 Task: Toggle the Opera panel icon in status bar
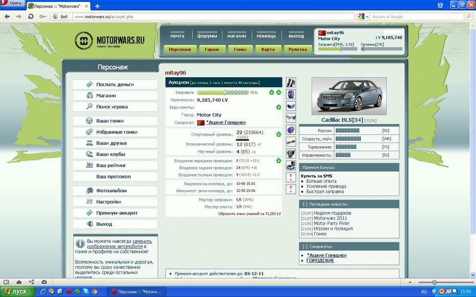click(6, 282)
